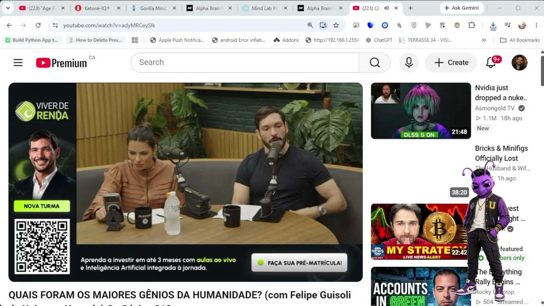Open the apps grid icon in bookmarks bar

(x=135, y=40)
